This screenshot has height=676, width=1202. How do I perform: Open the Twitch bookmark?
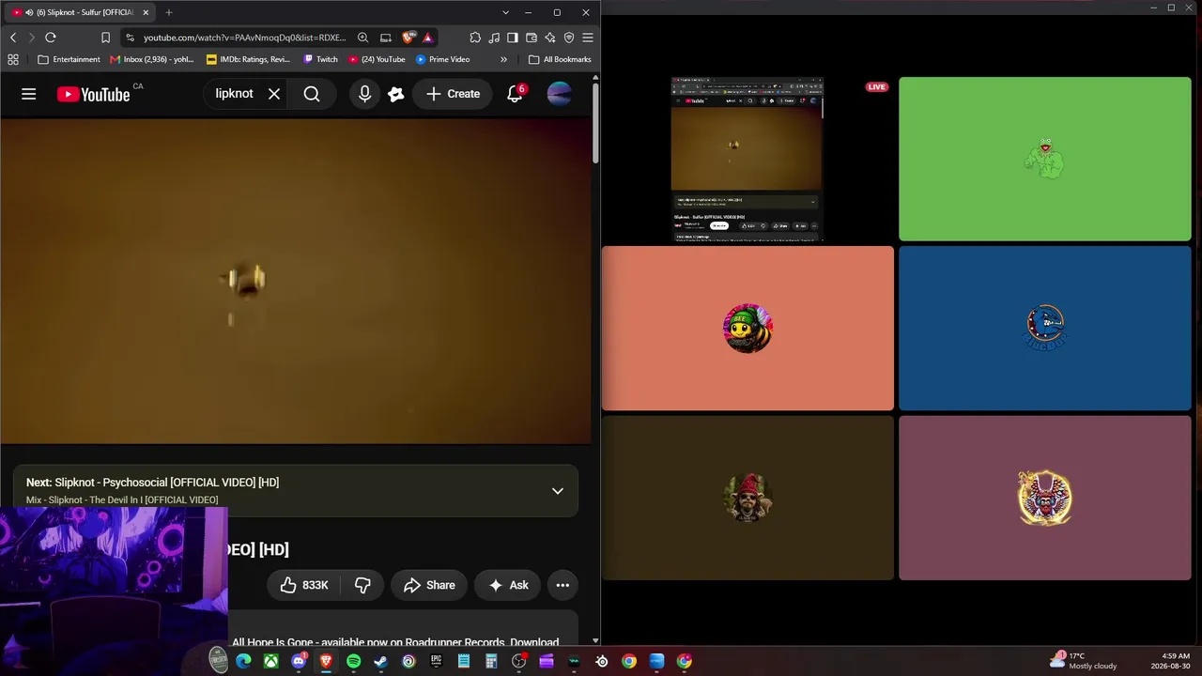(x=320, y=59)
